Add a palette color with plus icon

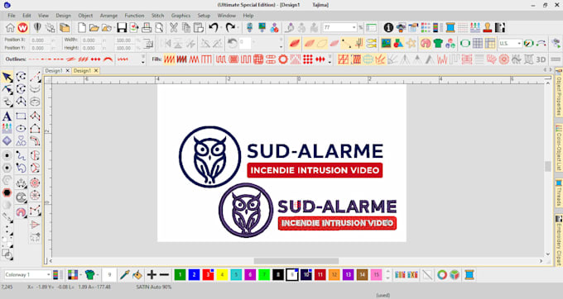[152, 275]
